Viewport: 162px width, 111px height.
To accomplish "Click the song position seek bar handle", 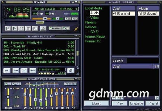I will tap(40, 22).
